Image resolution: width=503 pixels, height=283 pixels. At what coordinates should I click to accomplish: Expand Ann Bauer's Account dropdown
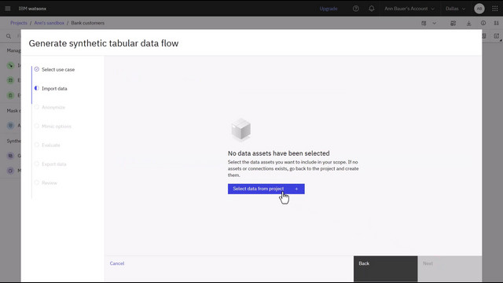pyautogui.click(x=409, y=9)
